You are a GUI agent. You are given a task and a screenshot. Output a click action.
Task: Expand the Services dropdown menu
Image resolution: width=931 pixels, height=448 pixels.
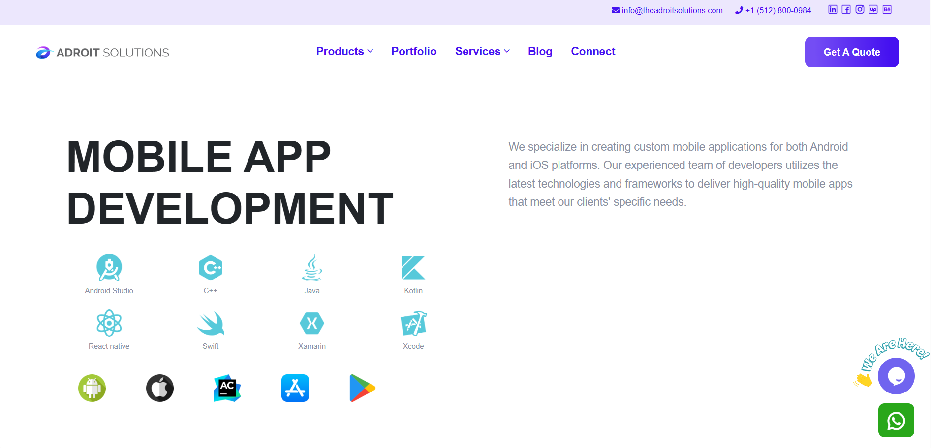click(482, 51)
